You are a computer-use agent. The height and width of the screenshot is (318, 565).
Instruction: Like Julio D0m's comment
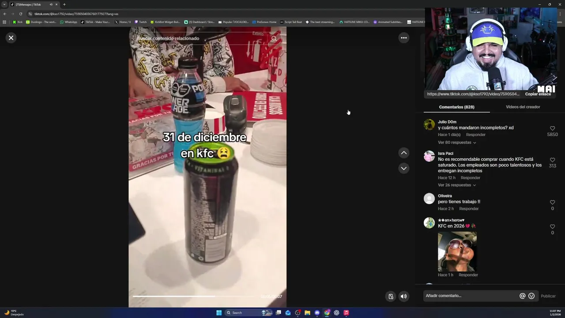(x=552, y=129)
